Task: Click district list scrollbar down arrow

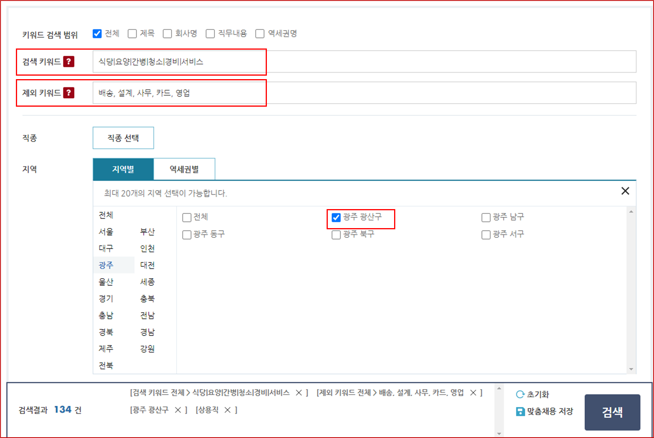Action: point(631,369)
